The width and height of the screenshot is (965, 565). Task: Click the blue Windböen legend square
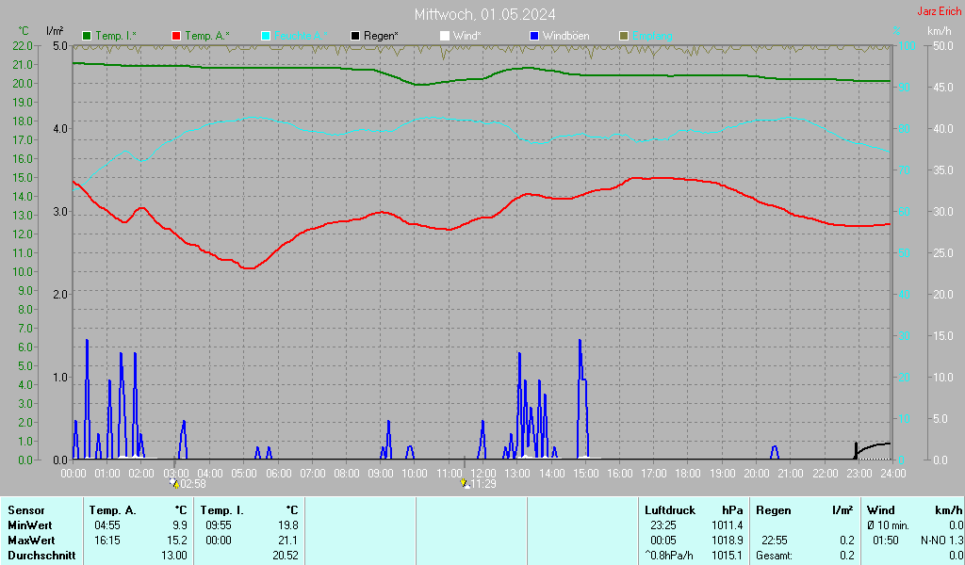pos(534,36)
